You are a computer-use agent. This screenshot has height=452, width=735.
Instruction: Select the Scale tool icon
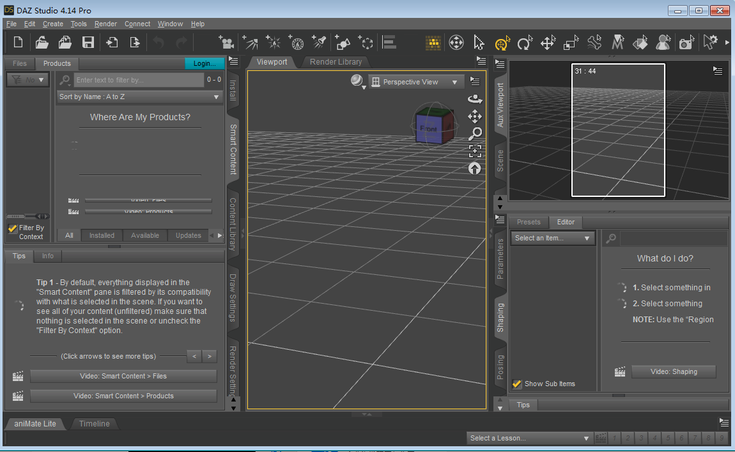click(x=571, y=43)
